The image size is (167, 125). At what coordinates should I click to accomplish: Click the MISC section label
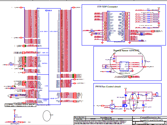point(46,86)
